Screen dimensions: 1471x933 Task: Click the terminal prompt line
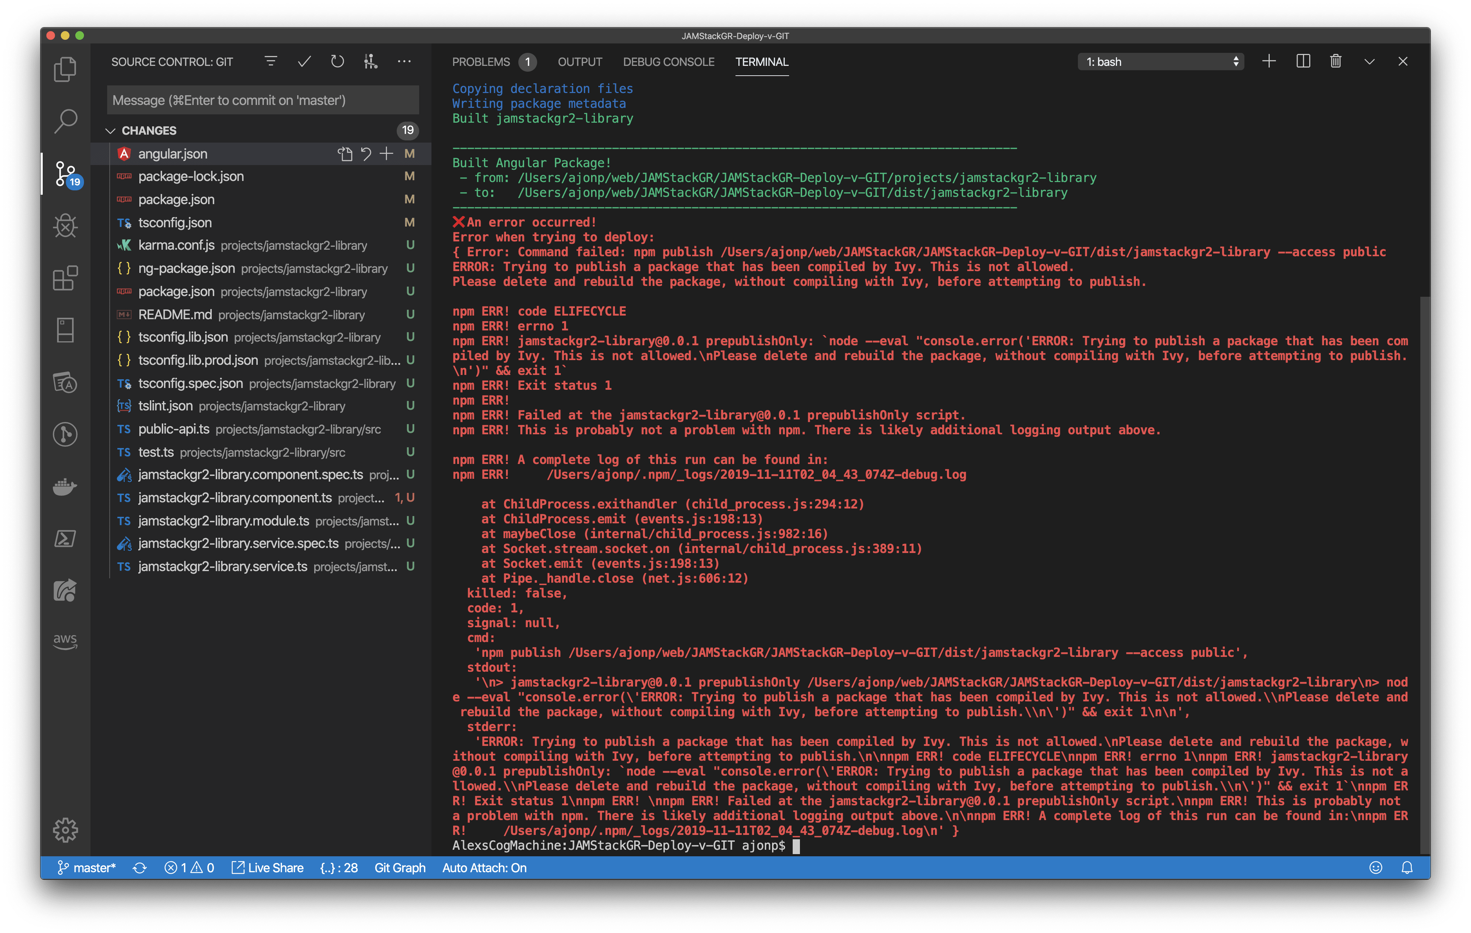[x=625, y=845]
